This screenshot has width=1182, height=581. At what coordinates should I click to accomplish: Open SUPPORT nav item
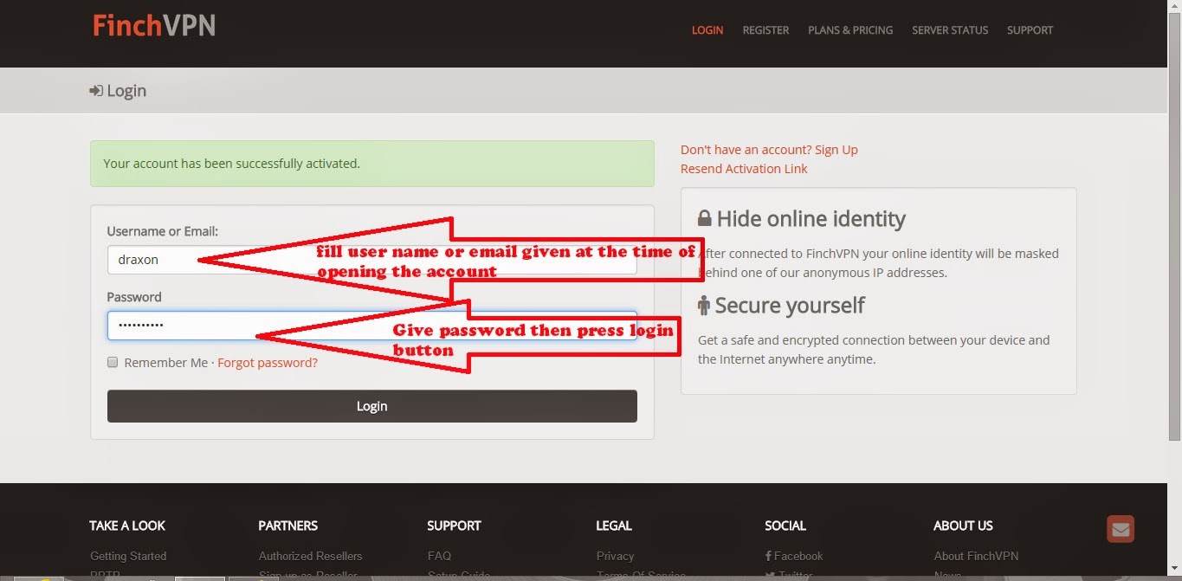(1030, 30)
